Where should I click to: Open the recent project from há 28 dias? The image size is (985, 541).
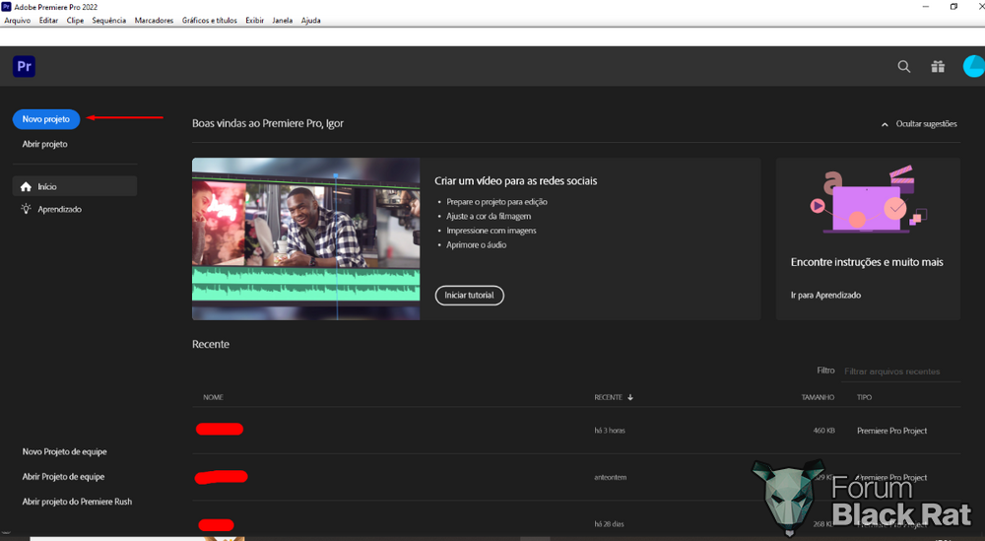click(576, 523)
